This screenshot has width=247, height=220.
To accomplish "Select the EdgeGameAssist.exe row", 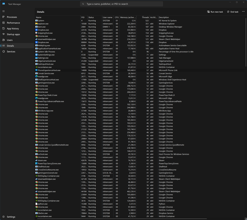I will click(x=140, y=61).
